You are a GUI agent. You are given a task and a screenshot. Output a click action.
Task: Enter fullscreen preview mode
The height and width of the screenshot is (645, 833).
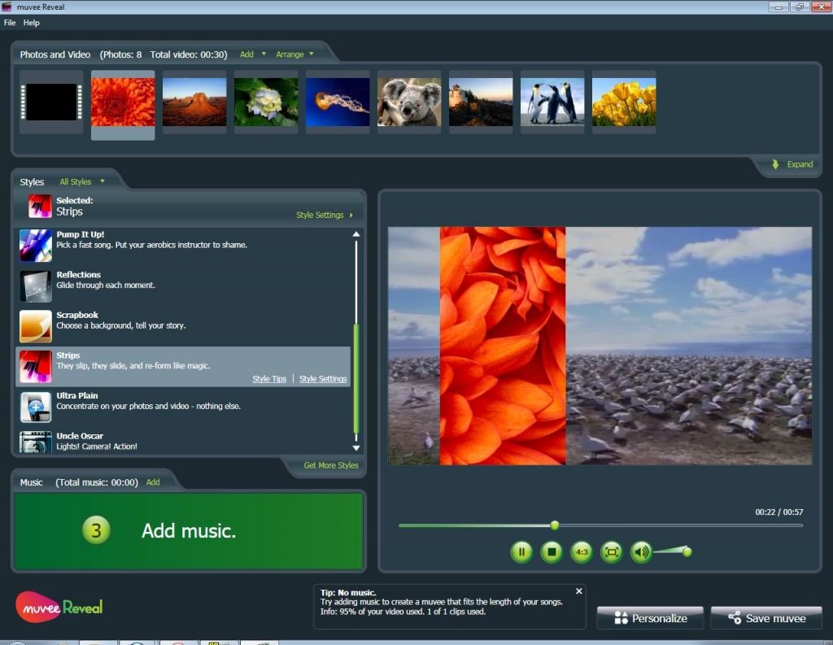612,551
